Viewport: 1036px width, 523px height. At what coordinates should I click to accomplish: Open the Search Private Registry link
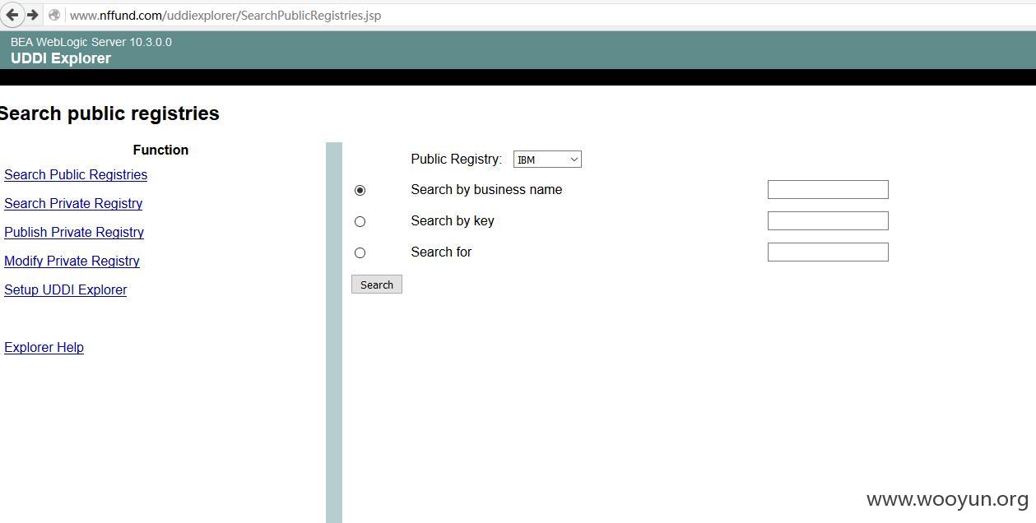pos(73,203)
